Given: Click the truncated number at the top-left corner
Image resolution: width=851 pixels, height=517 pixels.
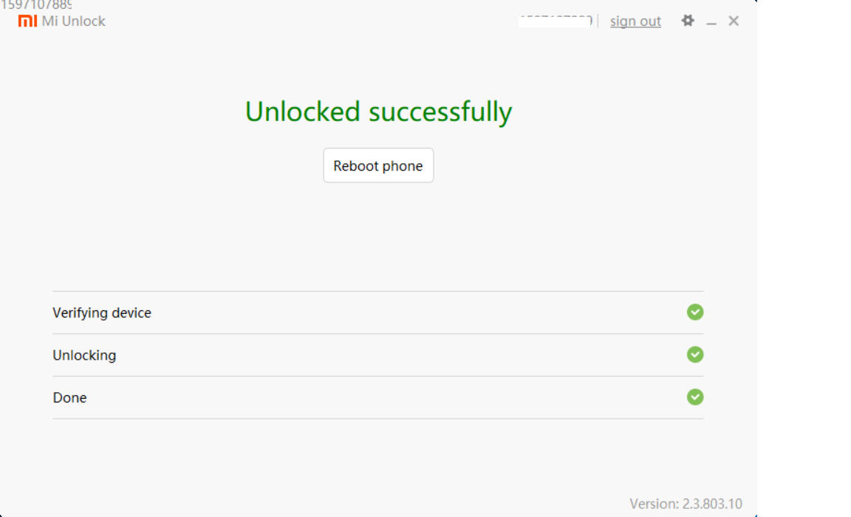Looking at the screenshot, I should [35, 5].
